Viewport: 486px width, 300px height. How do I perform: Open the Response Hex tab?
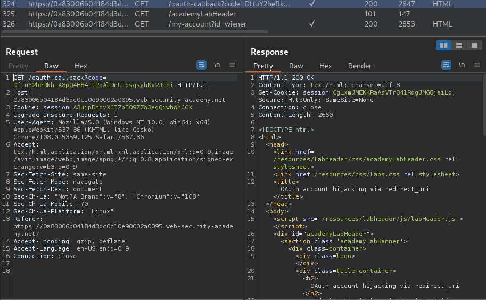(x=325, y=66)
